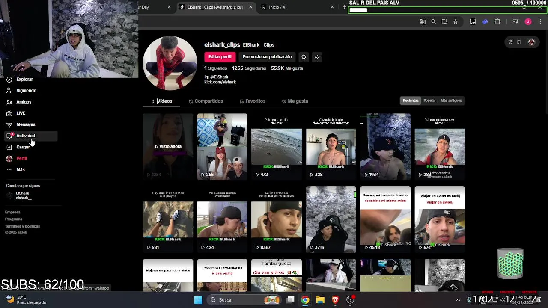Switch to the Me gusta tab
The height and width of the screenshot is (308, 548).
[295, 101]
